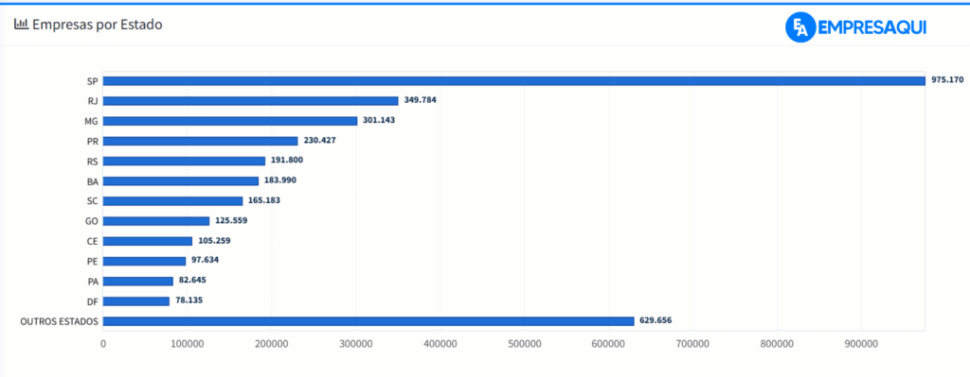Click the 'Empresas por Estado' heading
This screenshot has width=970, height=377.
pyautogui.click(x=98, y=25)
